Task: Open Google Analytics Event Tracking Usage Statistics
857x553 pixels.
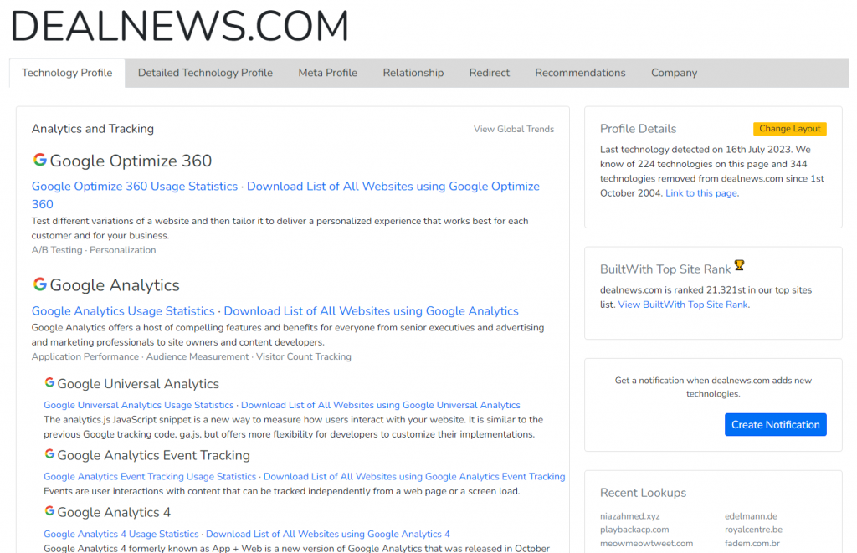Action: point(150,477)
